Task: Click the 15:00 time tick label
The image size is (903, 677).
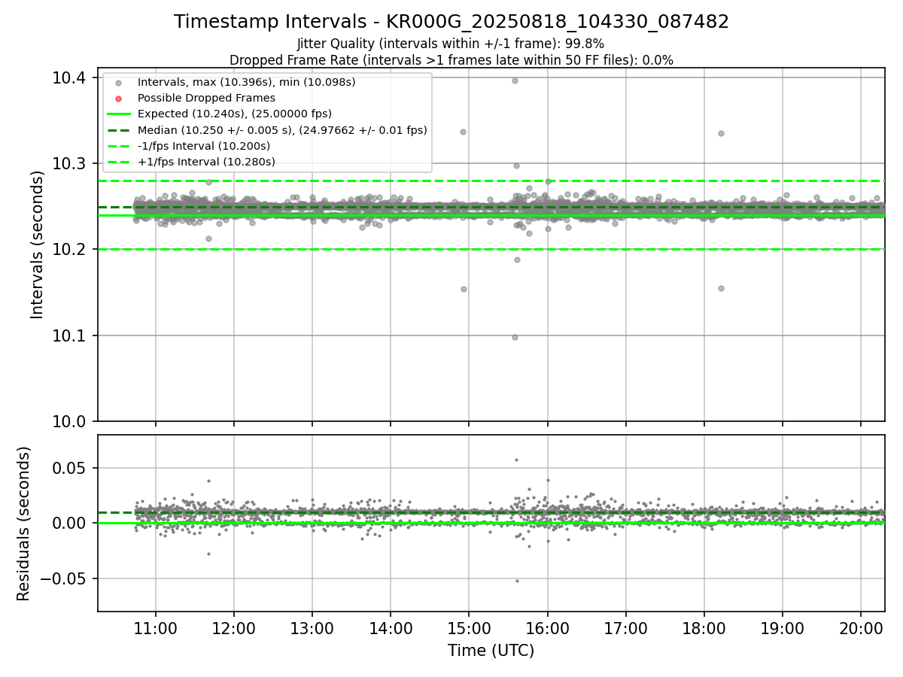Action: click(x=469, y=627)
